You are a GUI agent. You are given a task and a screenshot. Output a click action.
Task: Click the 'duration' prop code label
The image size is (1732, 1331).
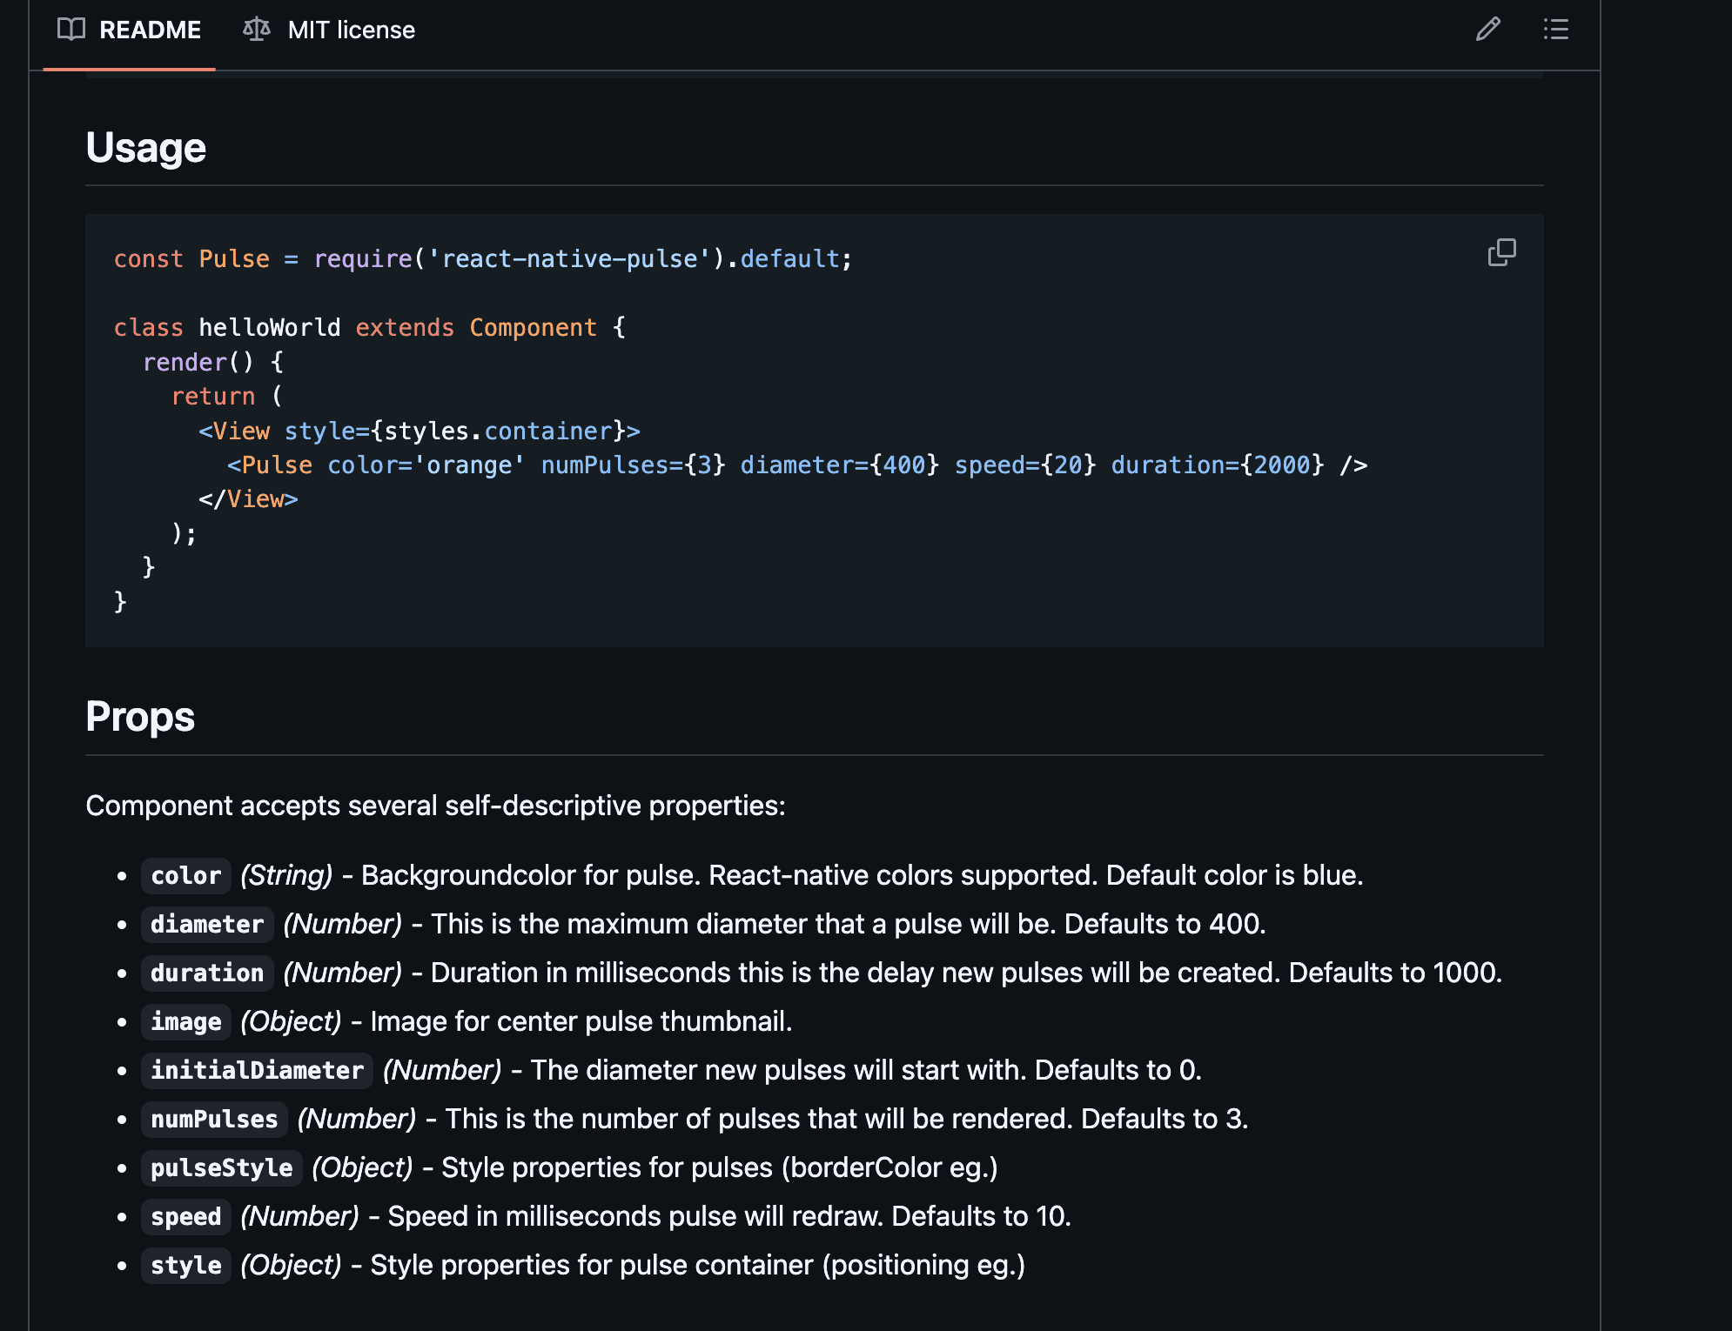coord(206,973)
